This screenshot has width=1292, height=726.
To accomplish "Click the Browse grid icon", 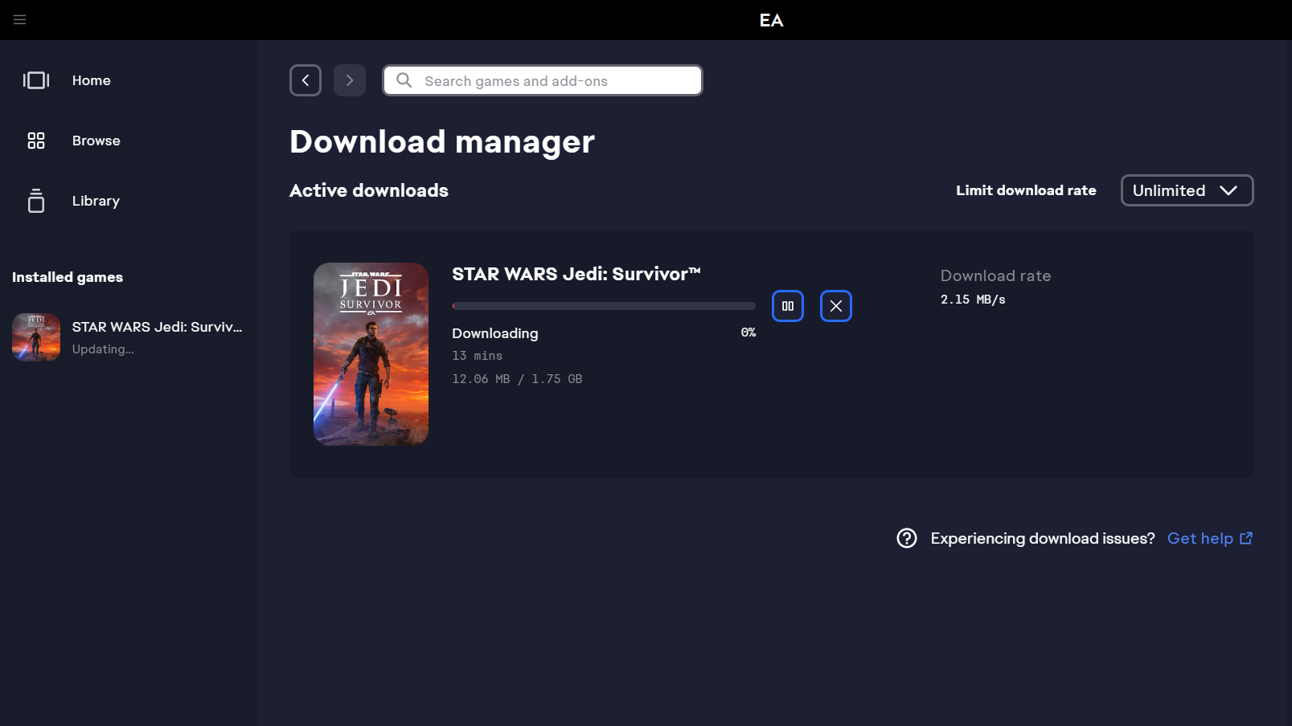I will 36,141.
